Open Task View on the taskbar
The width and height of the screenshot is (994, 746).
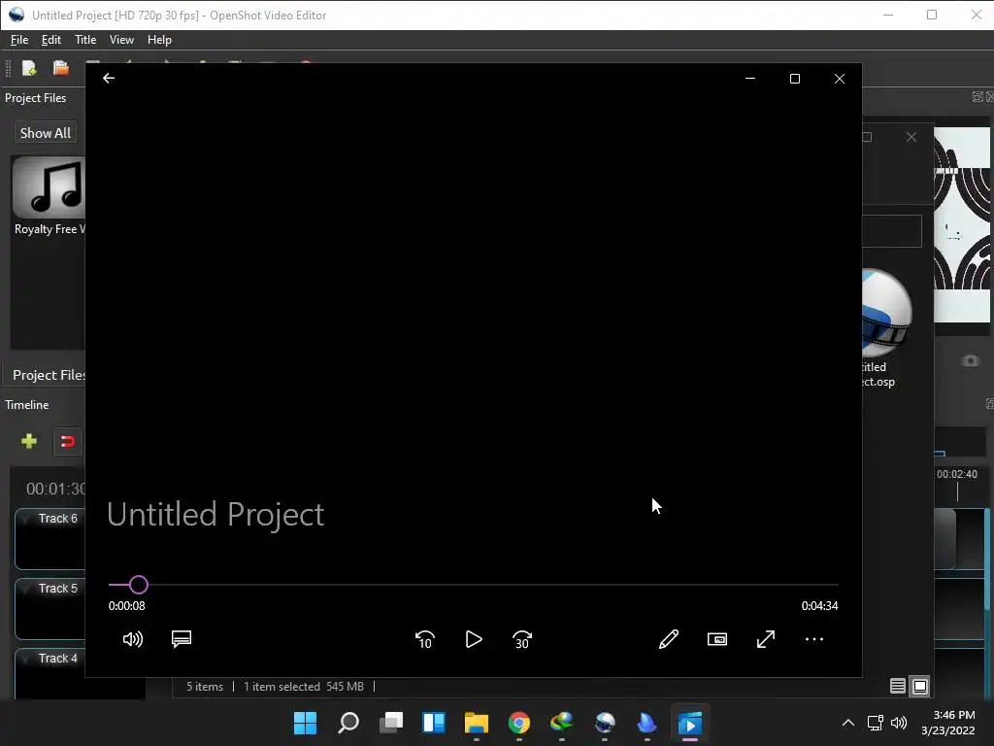tap(391, 723)
